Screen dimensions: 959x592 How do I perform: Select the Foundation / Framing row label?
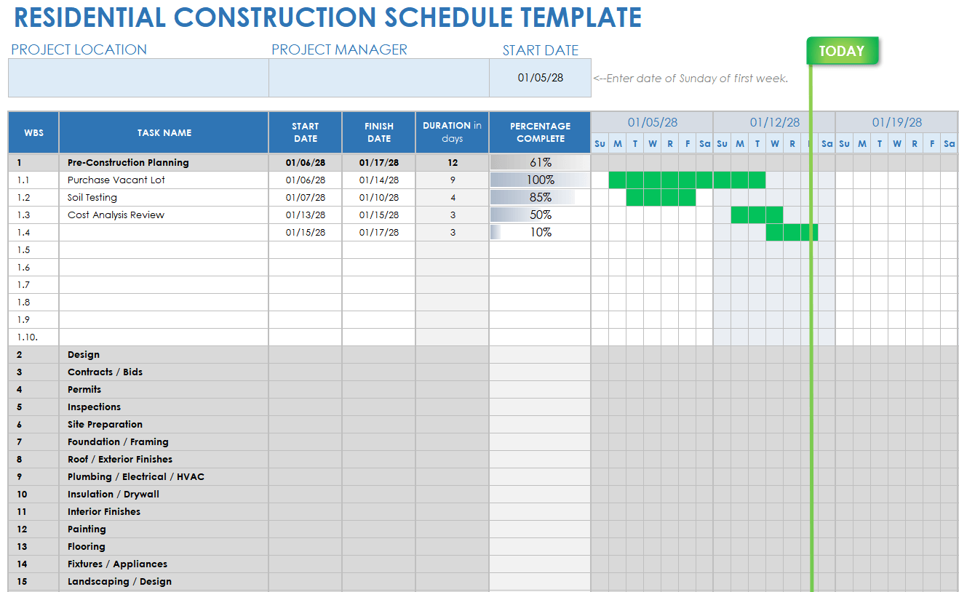click(118, 441)
